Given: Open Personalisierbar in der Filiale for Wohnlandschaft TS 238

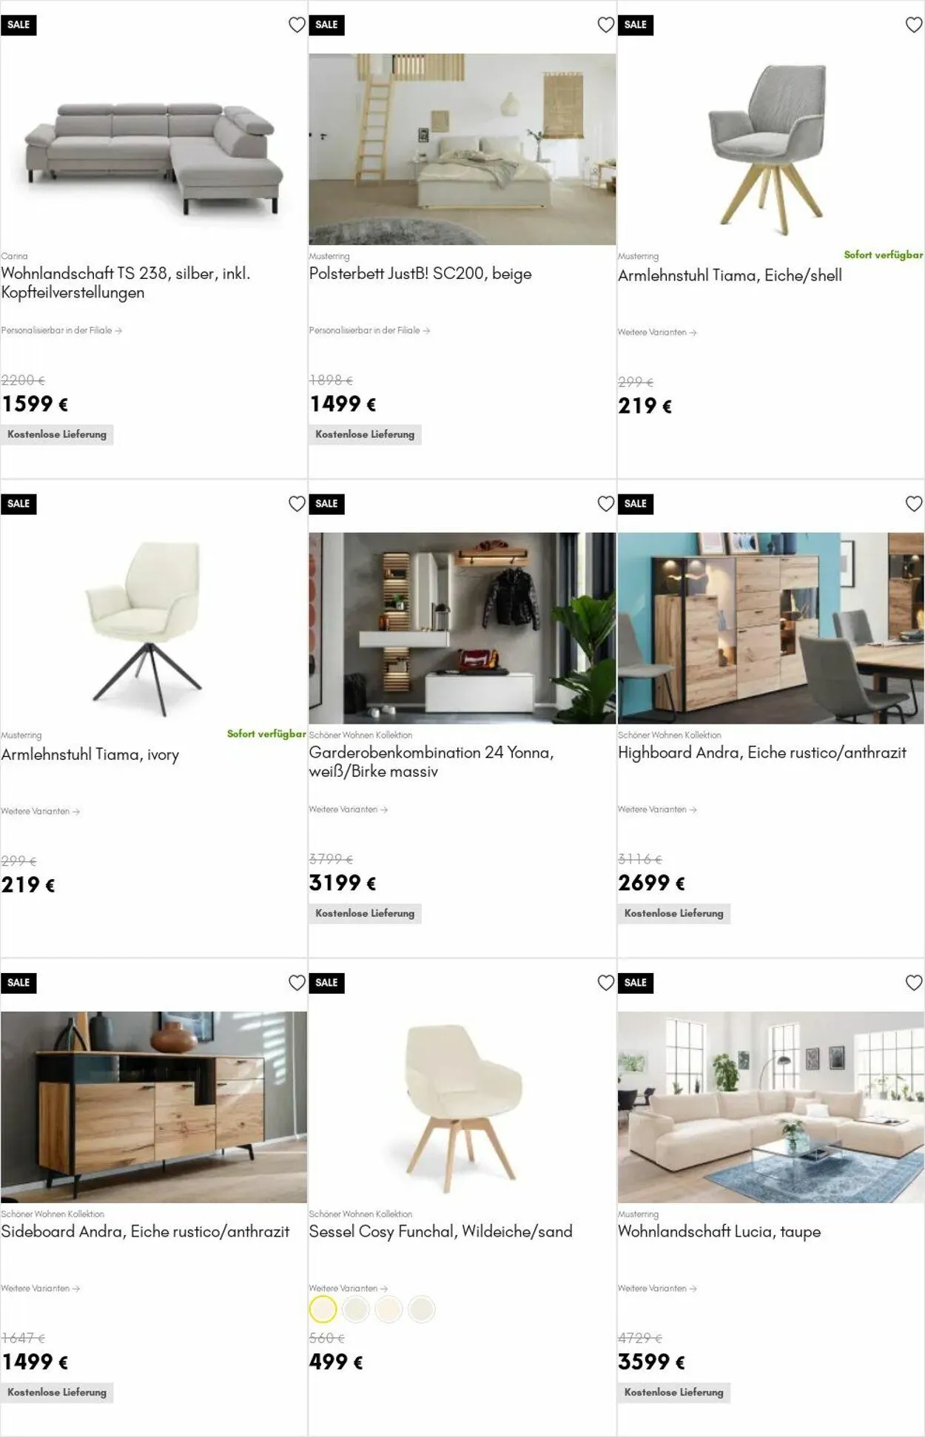Looking at the screenshot, I should click(x=61, y=331).
